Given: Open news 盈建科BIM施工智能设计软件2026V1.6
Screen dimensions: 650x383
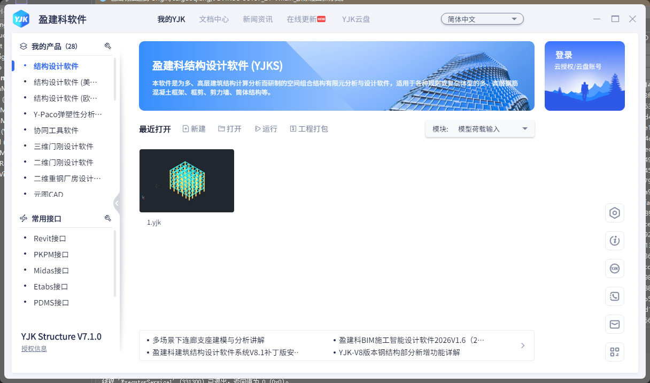Looking at the screenshot, I should (x=412, y=340).
